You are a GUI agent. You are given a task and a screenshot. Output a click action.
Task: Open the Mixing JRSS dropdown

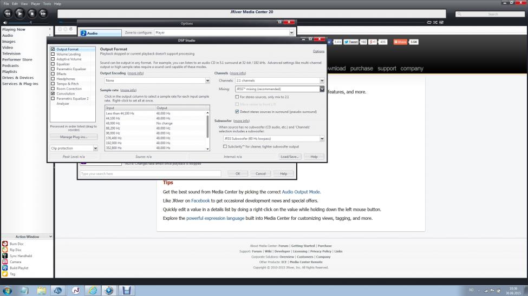click(x=279, y=89)
